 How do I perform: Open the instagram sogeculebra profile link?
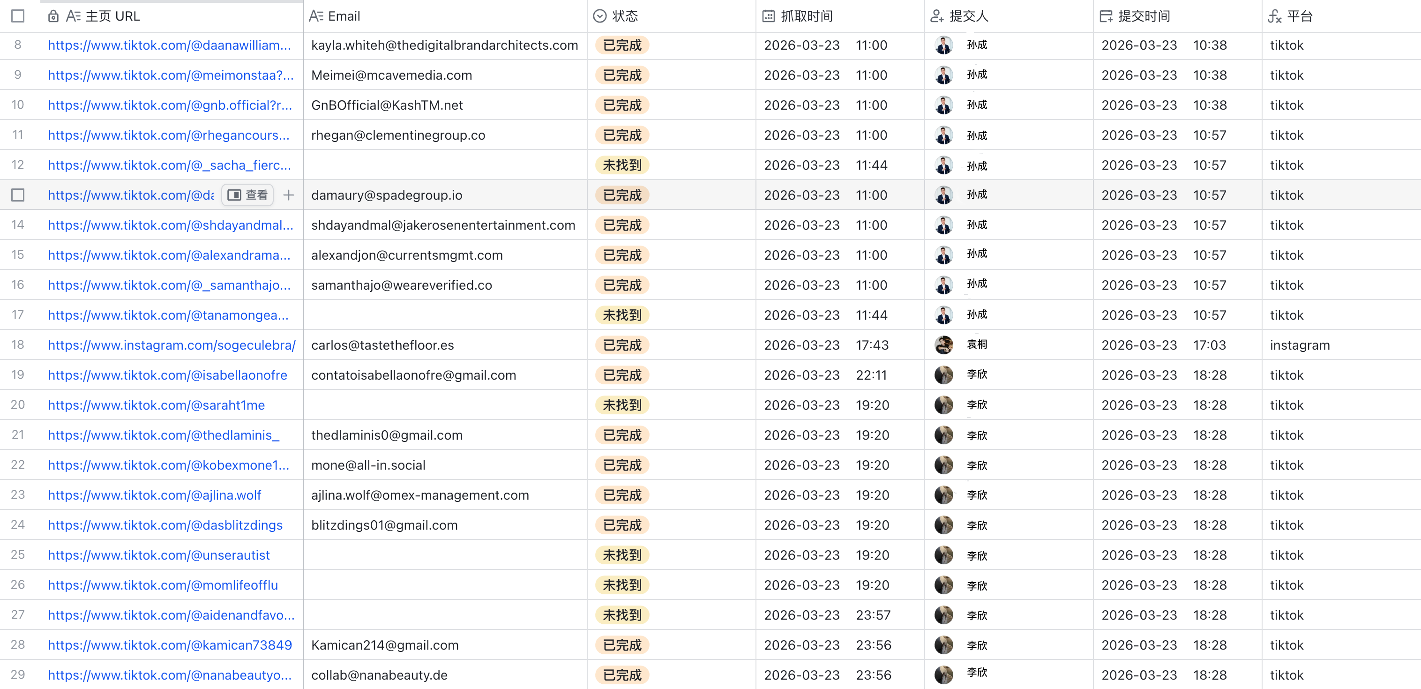172,345
